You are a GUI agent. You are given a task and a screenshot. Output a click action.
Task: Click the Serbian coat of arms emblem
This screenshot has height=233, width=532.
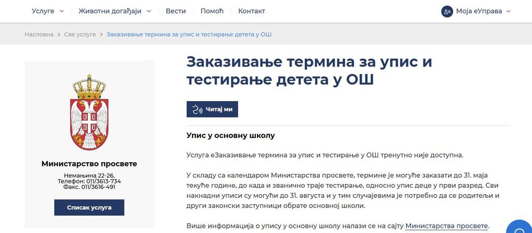click(x=89, y=113)
